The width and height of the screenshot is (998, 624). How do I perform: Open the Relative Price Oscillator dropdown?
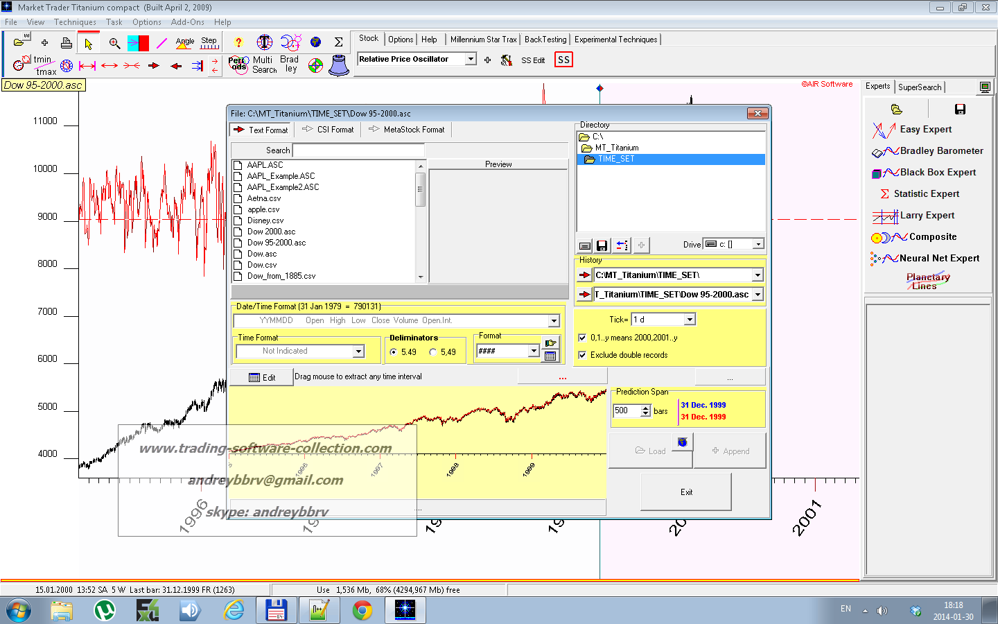point(471,60)
